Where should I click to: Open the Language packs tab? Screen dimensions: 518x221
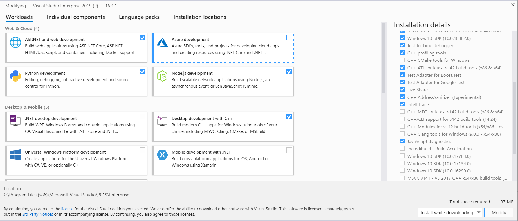point(139,17)
